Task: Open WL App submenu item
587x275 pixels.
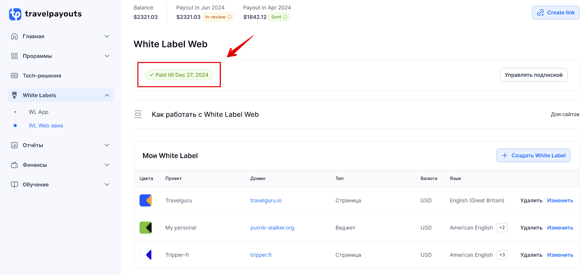Action: click(39, 112)
